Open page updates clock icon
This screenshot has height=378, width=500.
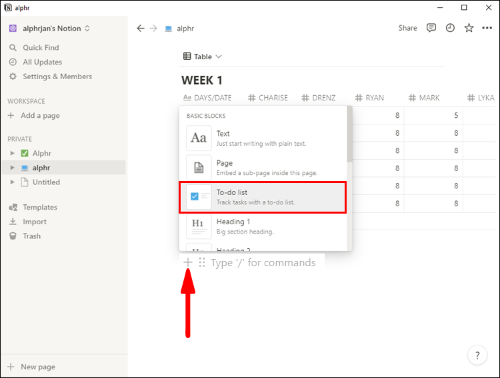[x=450, y=28]
